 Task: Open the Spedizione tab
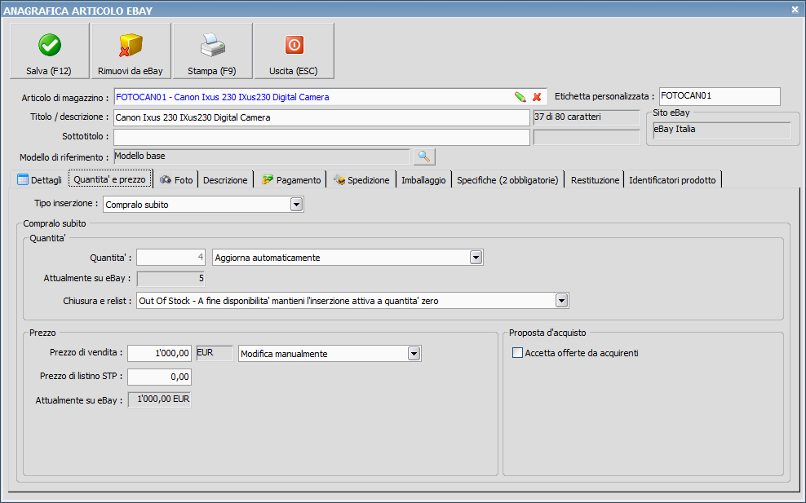click(362, 180)
